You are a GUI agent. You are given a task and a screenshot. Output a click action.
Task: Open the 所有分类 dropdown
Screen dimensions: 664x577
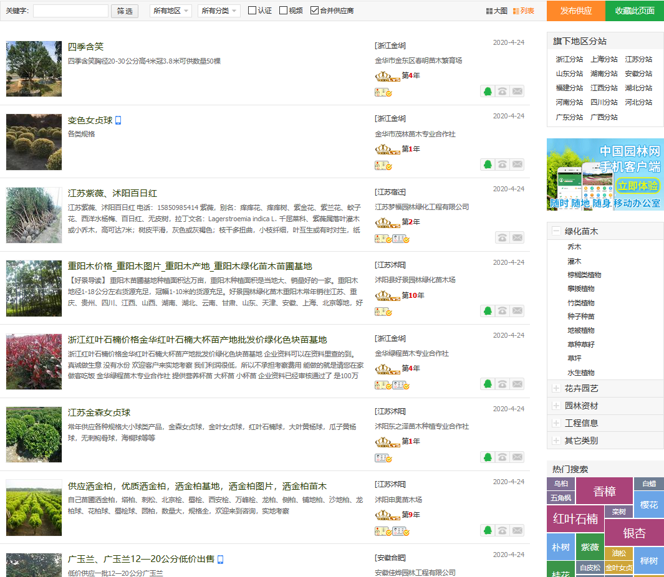[219, 11]
